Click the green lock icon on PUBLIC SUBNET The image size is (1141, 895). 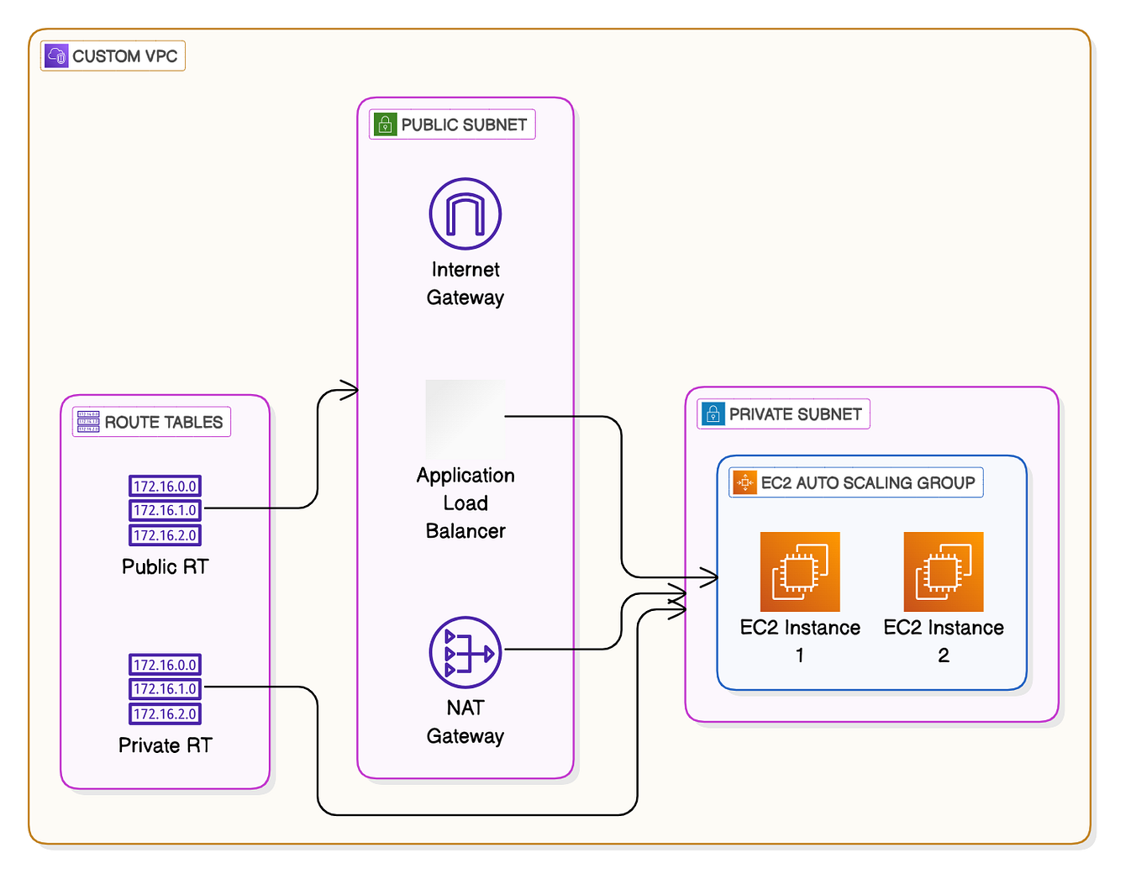pyautogui.click(x=385, y=124)
